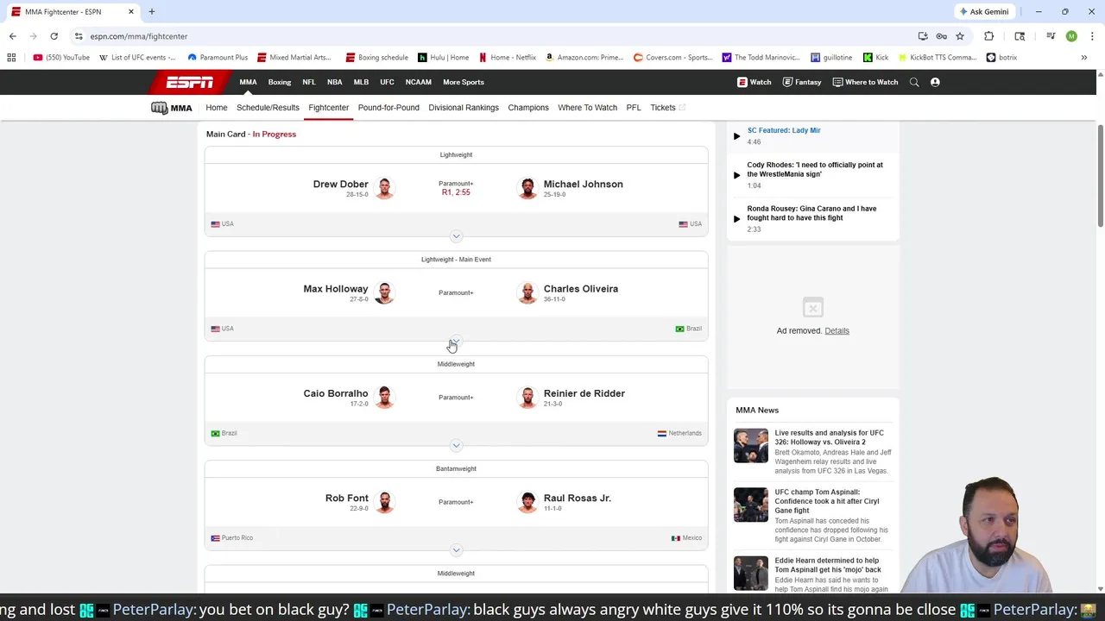
Task: Open the Schedule/Results tab
Action: (268, 108)
